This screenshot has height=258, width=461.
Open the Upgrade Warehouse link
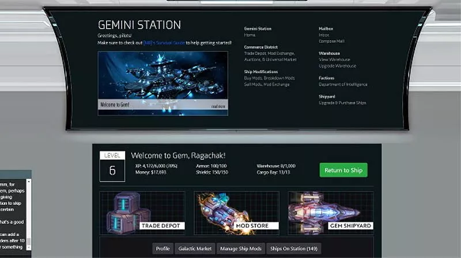coord(337,66)
